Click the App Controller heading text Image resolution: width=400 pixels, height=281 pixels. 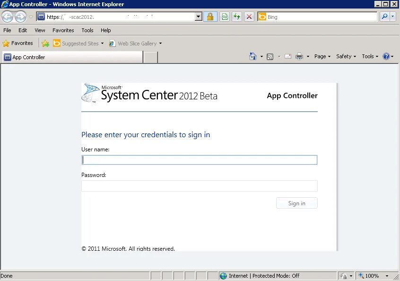point(292,96)
